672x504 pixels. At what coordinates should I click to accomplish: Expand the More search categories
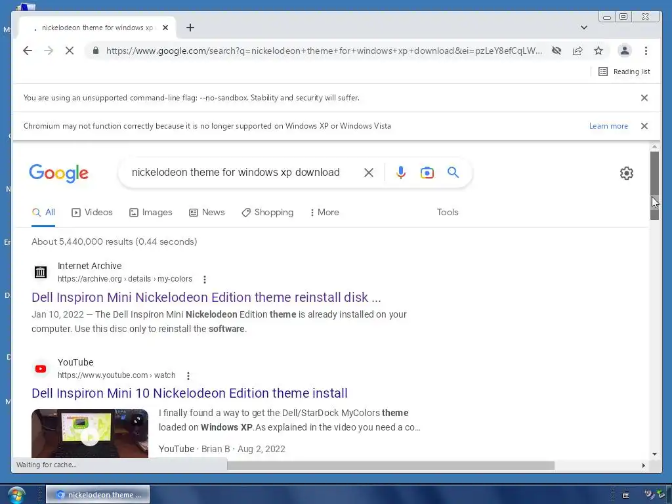click(324, 212)
